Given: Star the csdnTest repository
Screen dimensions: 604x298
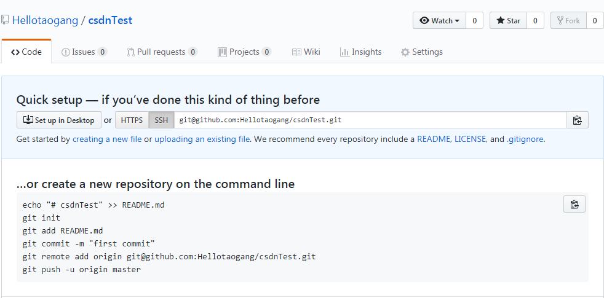Looking at the screenshot, I should [x=508, y=20].
